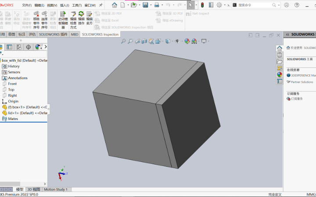The width and height of the screenshot is (316, 197).
Task: Click Zoom to Area magnifier icon
Action: [x=130, y=41]
